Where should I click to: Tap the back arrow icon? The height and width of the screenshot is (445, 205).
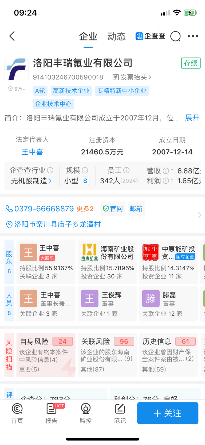click(x=12, y=36)
